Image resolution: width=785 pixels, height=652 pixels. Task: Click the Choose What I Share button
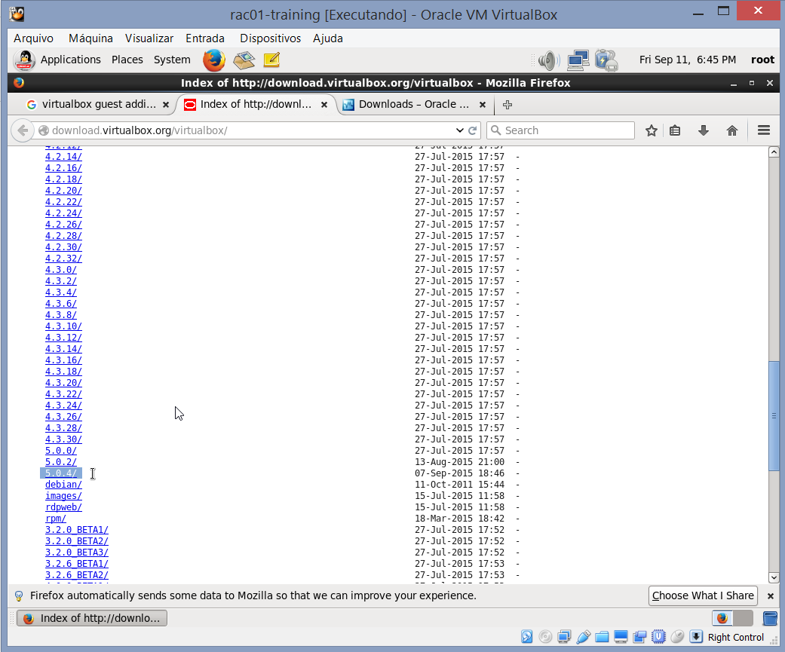point(703,596)
